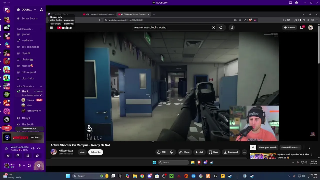Share the YouTube video
320x180 pixels.
tap(184, 152)
